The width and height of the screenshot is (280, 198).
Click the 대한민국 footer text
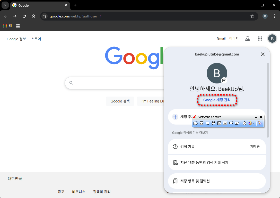[x=15, y=178]
